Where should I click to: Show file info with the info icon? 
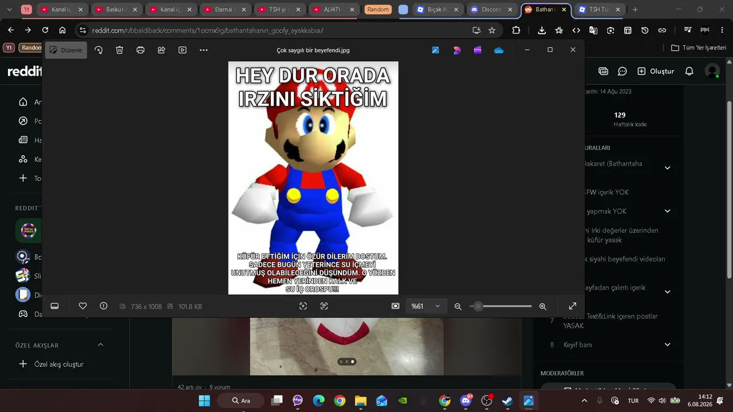[104, 306]
